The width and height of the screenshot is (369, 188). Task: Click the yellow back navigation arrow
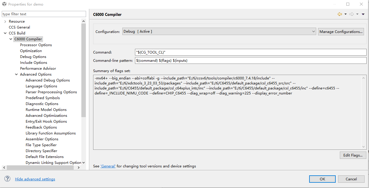point(340,14)
